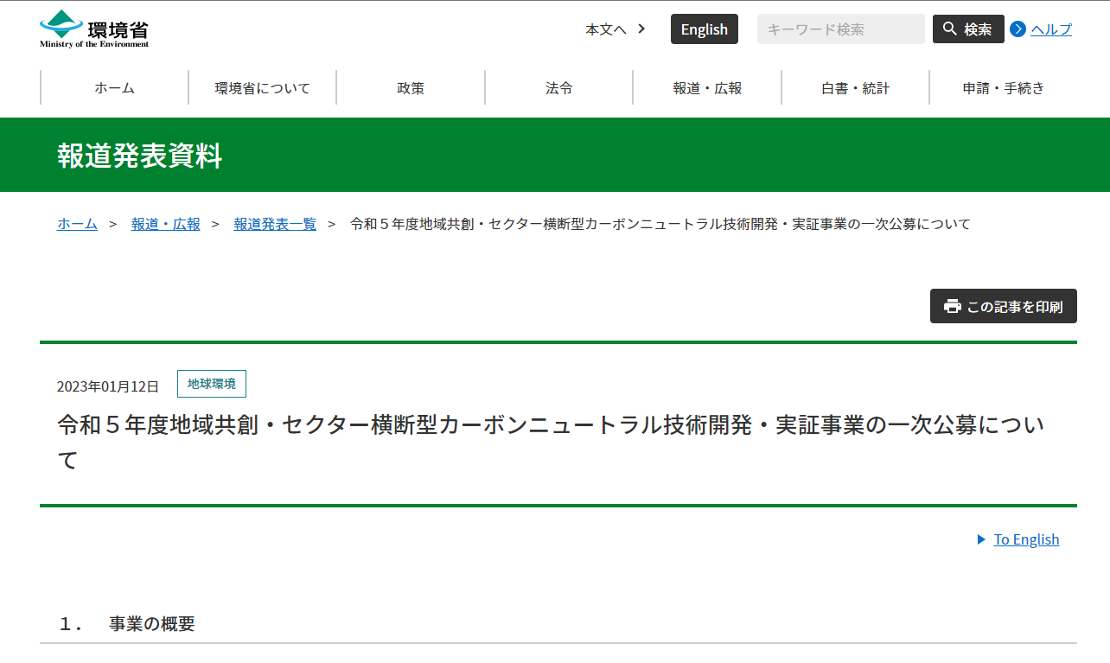This screenshot has height=663, width=1110.
Task: Open the 環境省について menu item
Action: tap(262, 88)
